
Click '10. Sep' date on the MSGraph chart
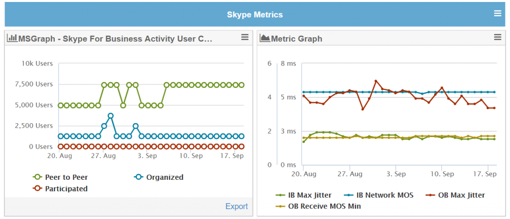191,156
